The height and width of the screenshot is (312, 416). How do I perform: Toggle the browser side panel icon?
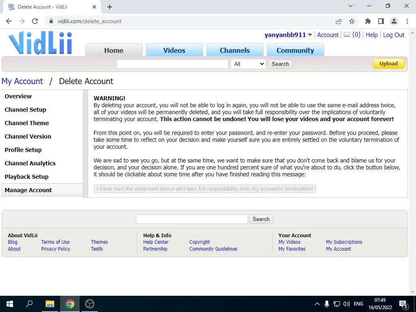coord(381,21)
